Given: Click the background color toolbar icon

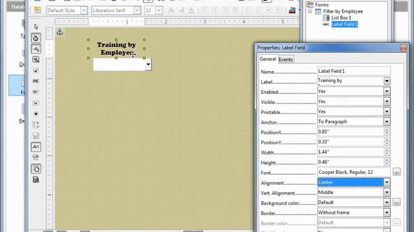Looking at the screenshot, I should [x=292, y=10].
